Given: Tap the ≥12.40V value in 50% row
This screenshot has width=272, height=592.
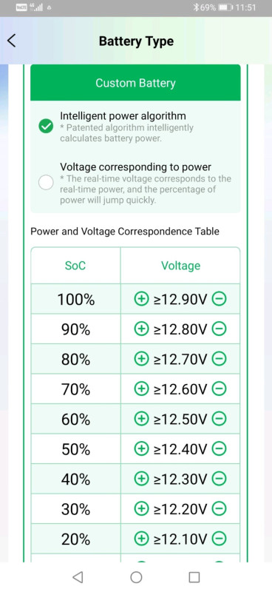Looking at the screenshot, I should click(x=180, y=449).
